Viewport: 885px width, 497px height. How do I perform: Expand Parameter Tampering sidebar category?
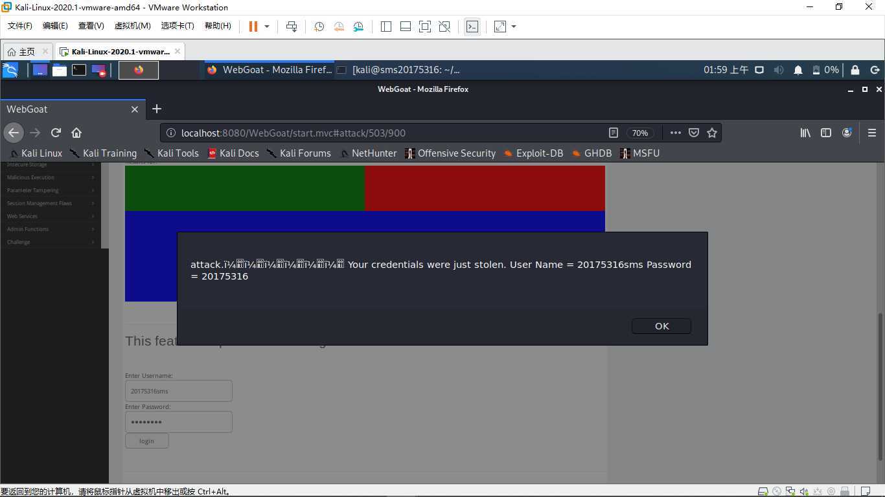point(51,190)
